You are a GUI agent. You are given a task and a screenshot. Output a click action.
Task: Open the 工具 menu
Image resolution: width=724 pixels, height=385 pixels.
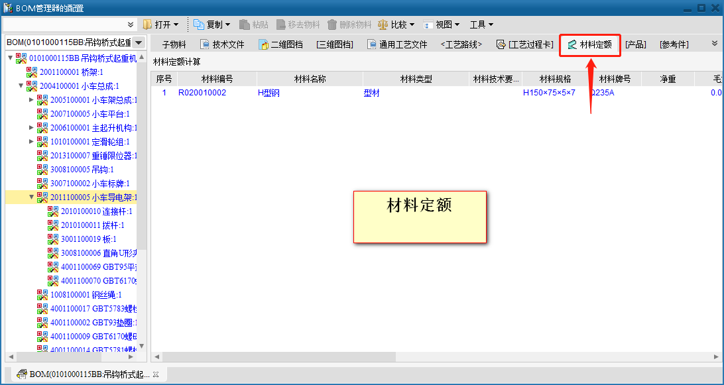pos(481,25)
